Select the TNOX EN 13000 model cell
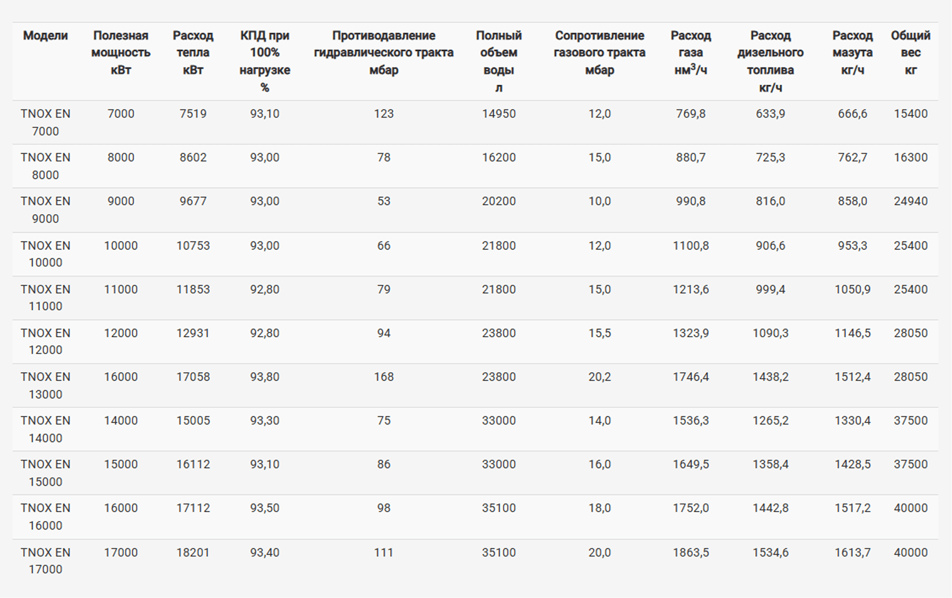 pos(45,386)
